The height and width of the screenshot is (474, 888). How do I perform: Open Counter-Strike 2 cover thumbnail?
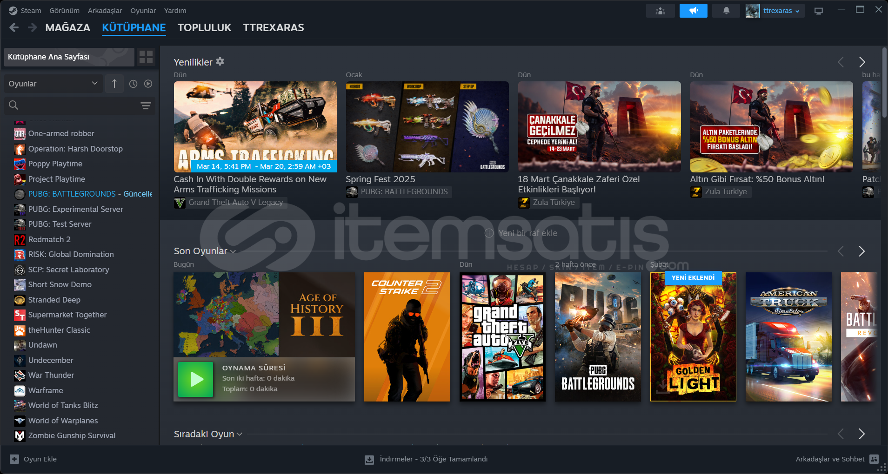[x=407, y=337]
